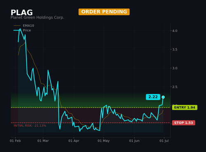Screen dimensions: 206x152
Task: Click the 01 Mar axis label
Action: (x=43, y=141)
